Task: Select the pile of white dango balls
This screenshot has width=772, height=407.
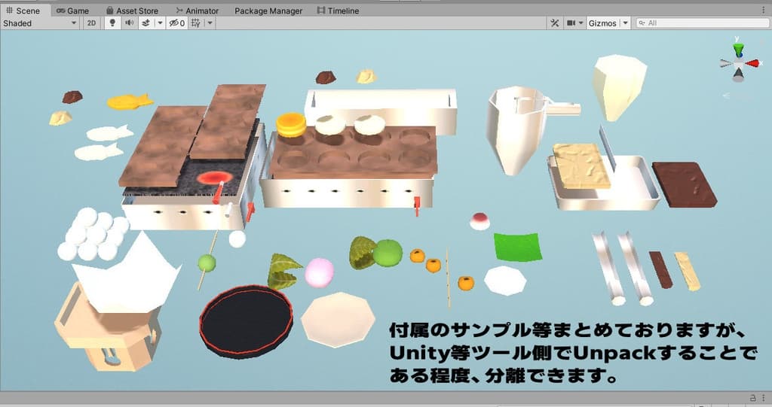Action: click(x=93, y=234)
